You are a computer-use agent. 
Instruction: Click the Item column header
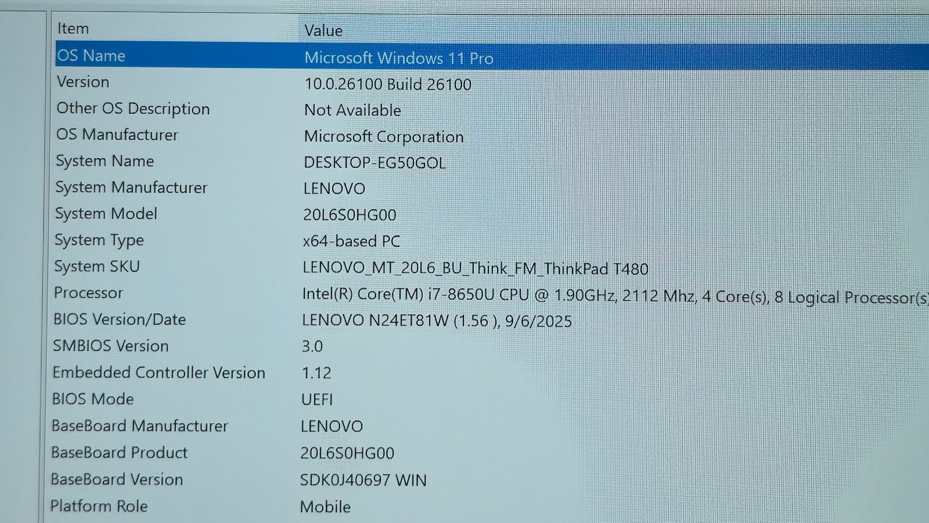coord(73,28)
